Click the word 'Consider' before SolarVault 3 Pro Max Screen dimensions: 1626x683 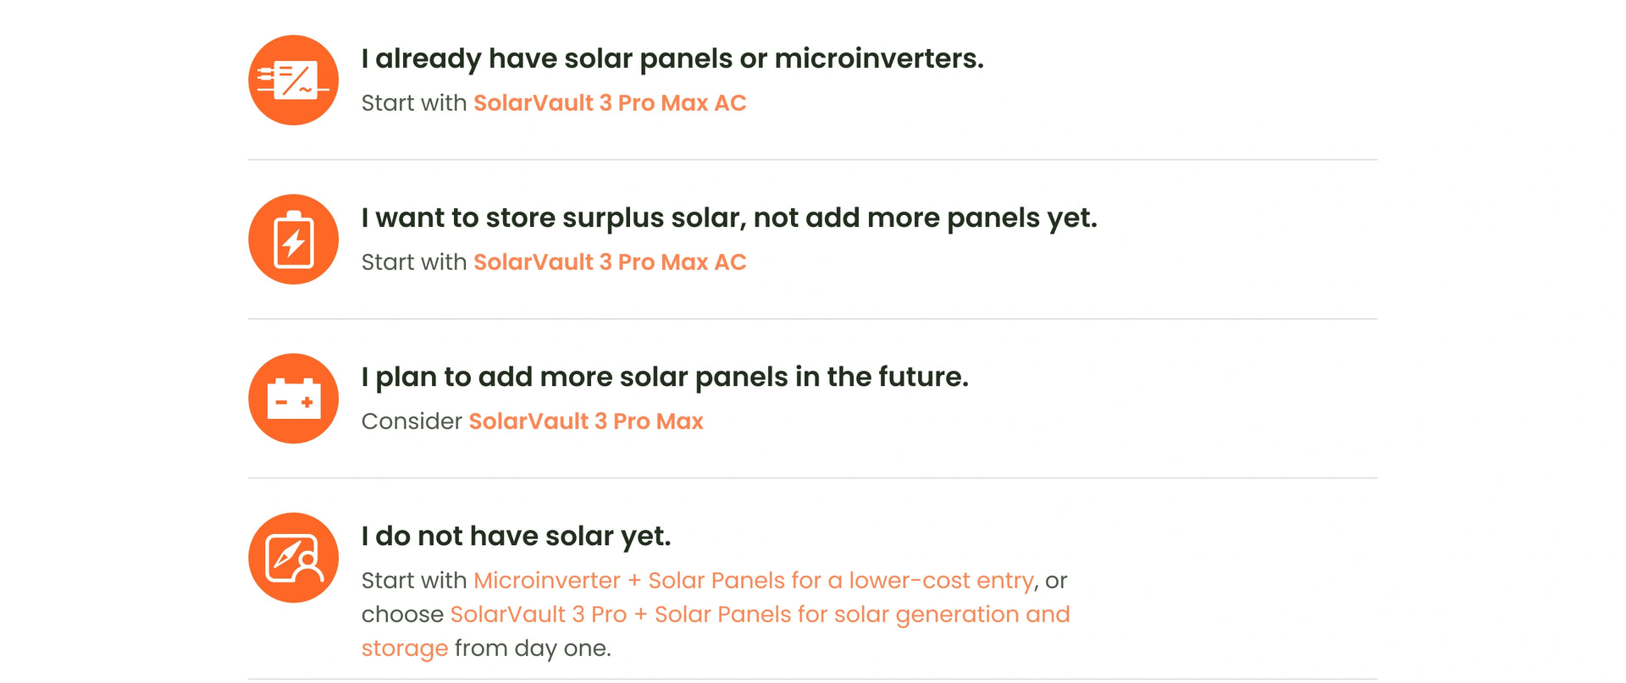(412, 421)
